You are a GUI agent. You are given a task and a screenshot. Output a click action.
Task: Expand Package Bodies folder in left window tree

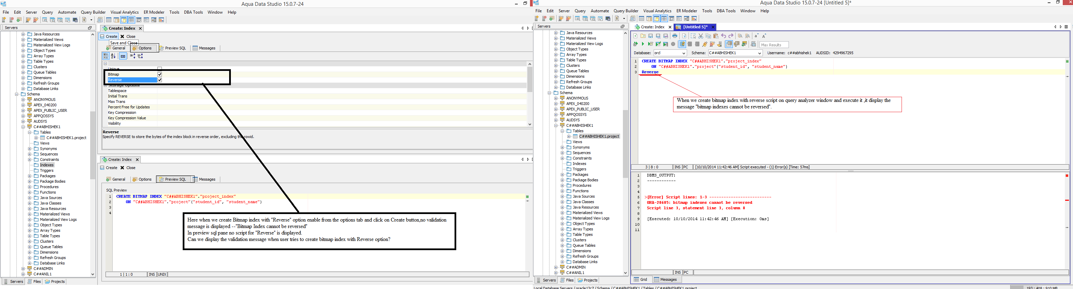(30, 181)
